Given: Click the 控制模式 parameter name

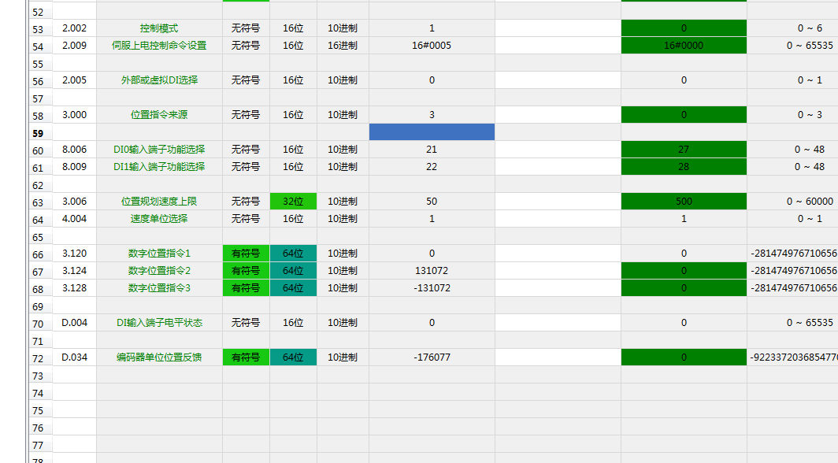Looking at the screenshot, I should coord(159,28).
